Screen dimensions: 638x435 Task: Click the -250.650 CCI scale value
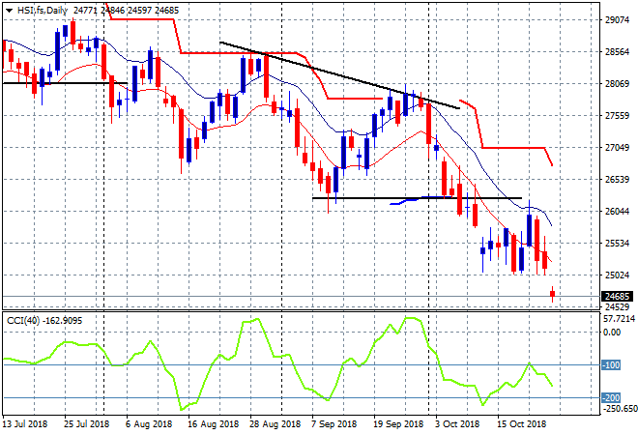(x=620, y=409)
